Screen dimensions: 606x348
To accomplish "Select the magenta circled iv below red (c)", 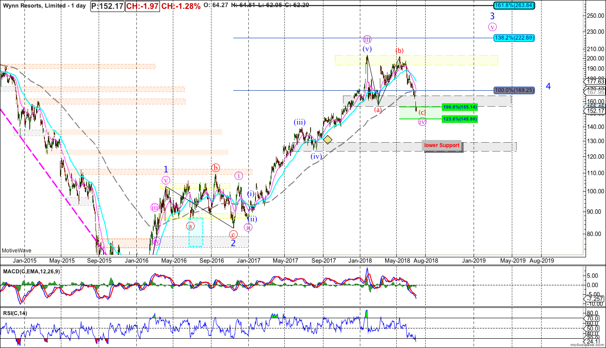I will click(422, 122).
